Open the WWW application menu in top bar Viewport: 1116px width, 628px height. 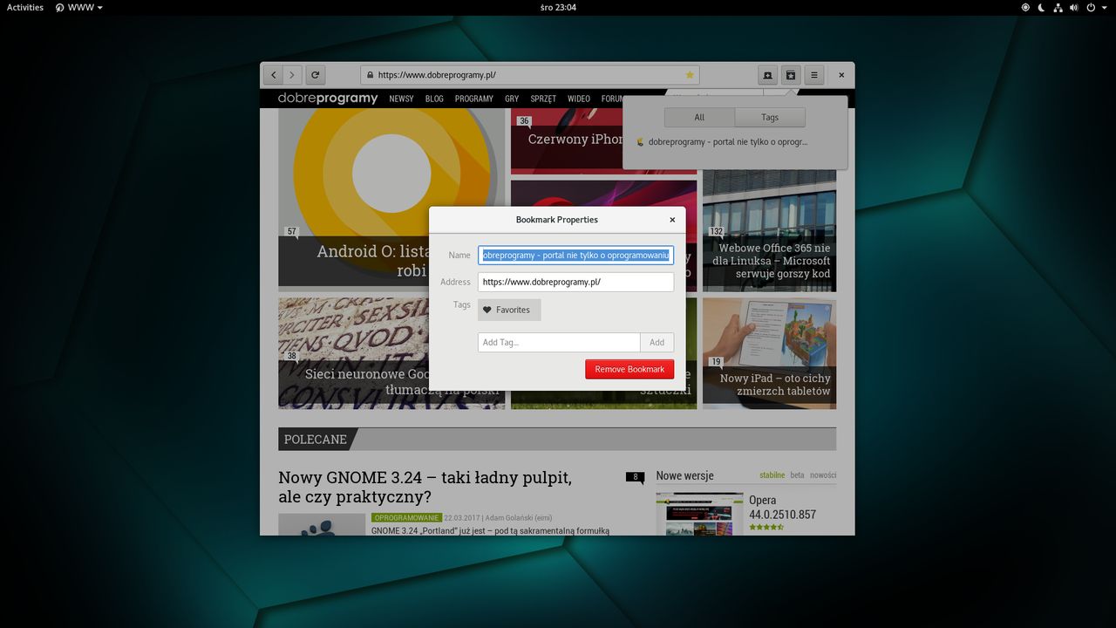[x=78, y=7]
